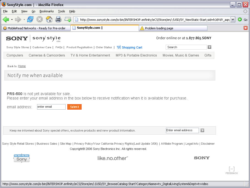
Task: Open the Disclaimer footer link
Action: point(208,144)
